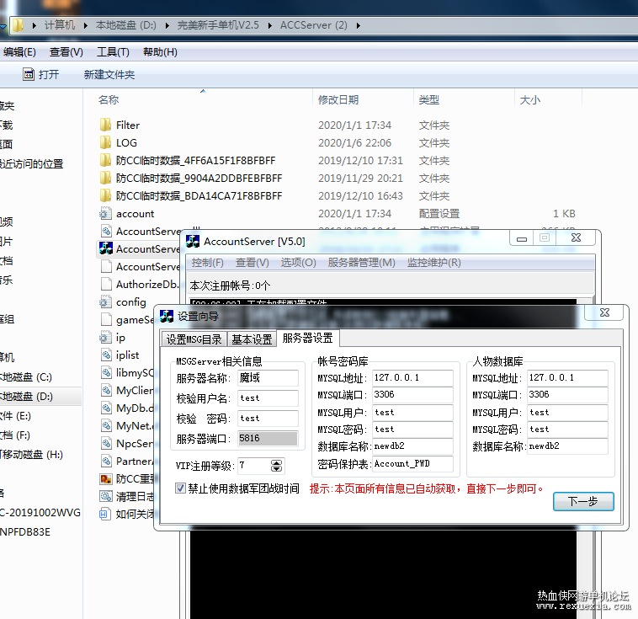The width and height of the screenshot is (638, 619).
Task: Expand the 计算机 breadcrumb arrow
Action: [86, 25]
